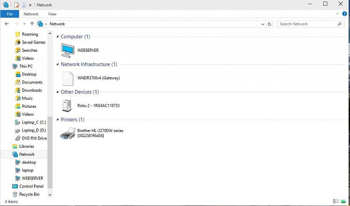Go back to previous location

pos(7,24)
